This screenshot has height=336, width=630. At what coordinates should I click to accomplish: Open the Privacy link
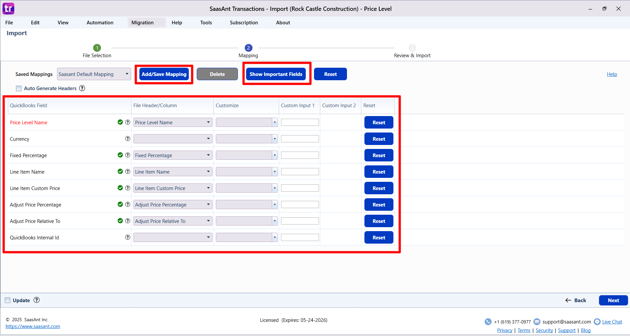pyautogui.click(x=505, y=330)
